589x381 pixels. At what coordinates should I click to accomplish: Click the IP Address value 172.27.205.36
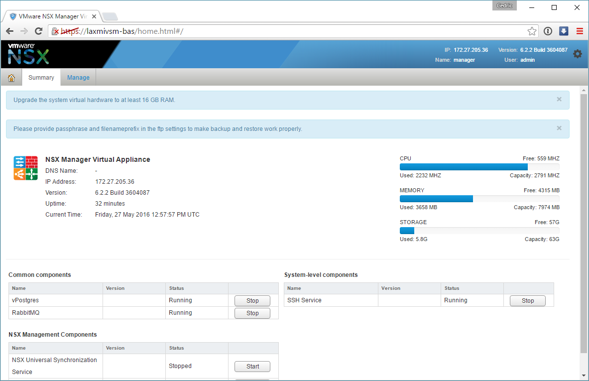click(115, 181)
